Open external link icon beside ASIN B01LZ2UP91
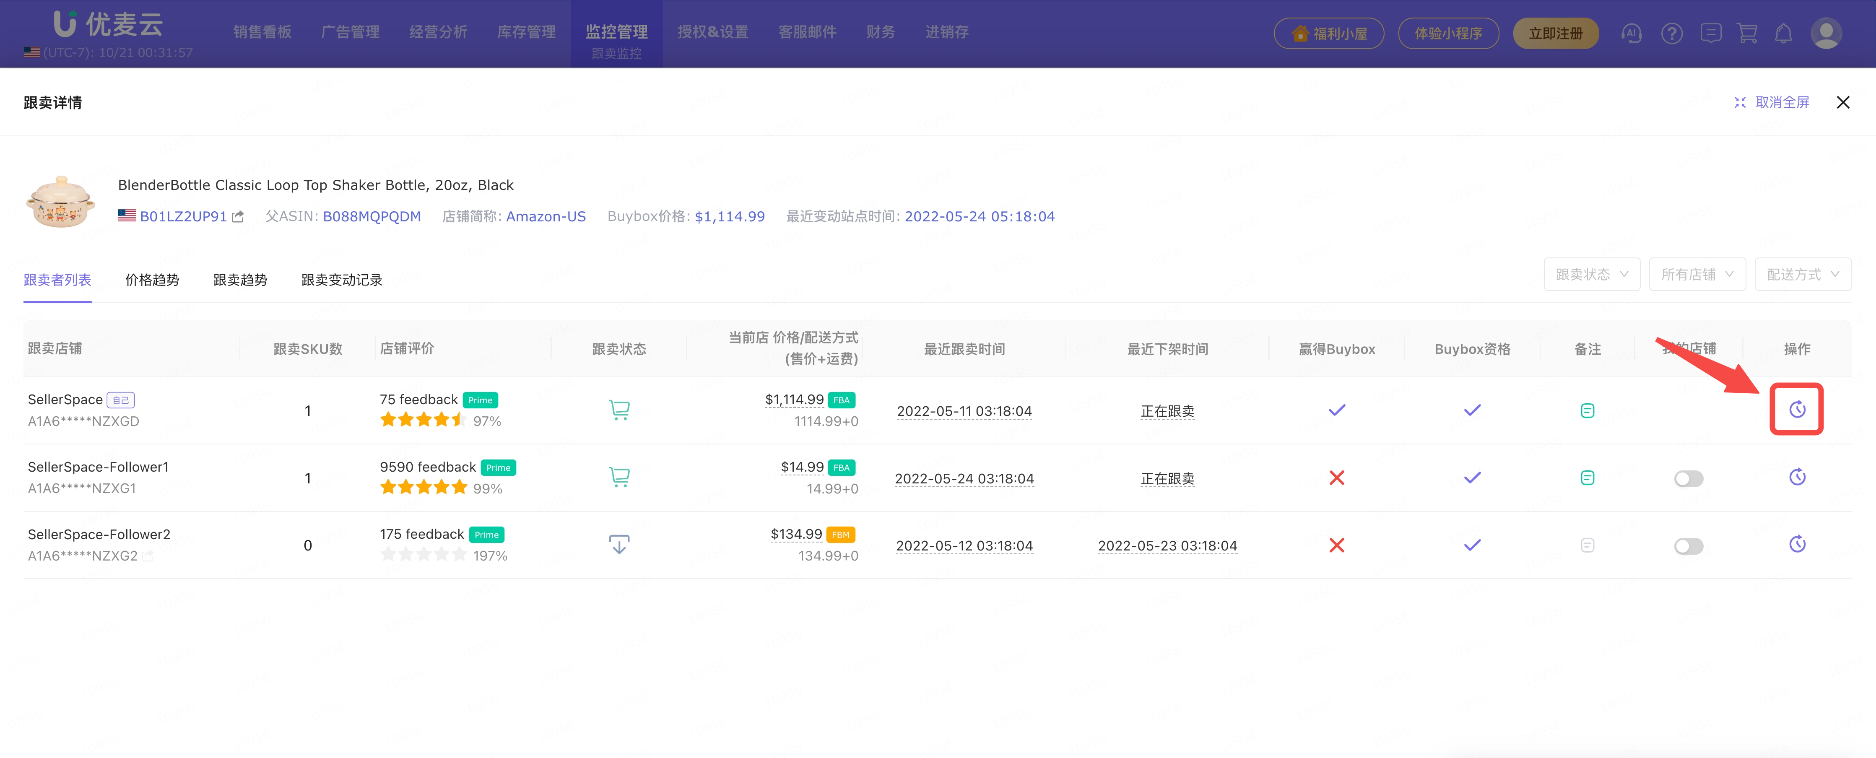 click(238, 216)
